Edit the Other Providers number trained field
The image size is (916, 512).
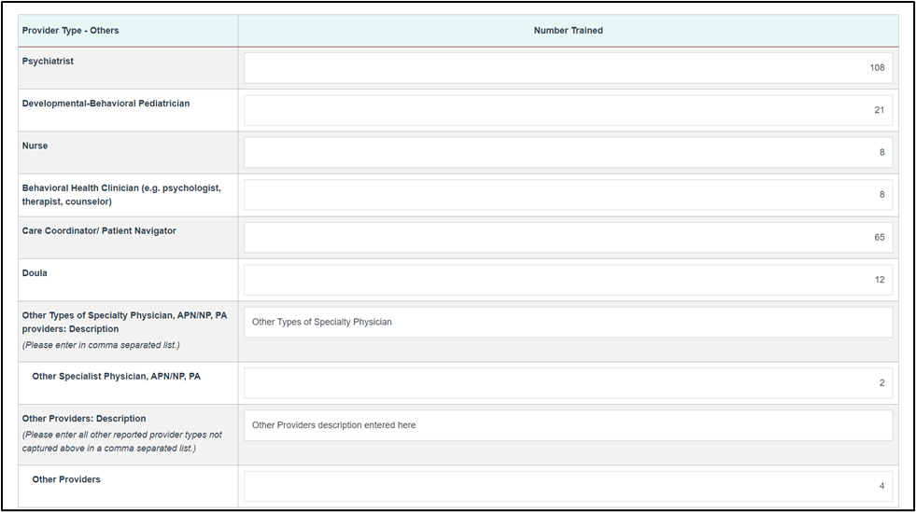point(568,486)
